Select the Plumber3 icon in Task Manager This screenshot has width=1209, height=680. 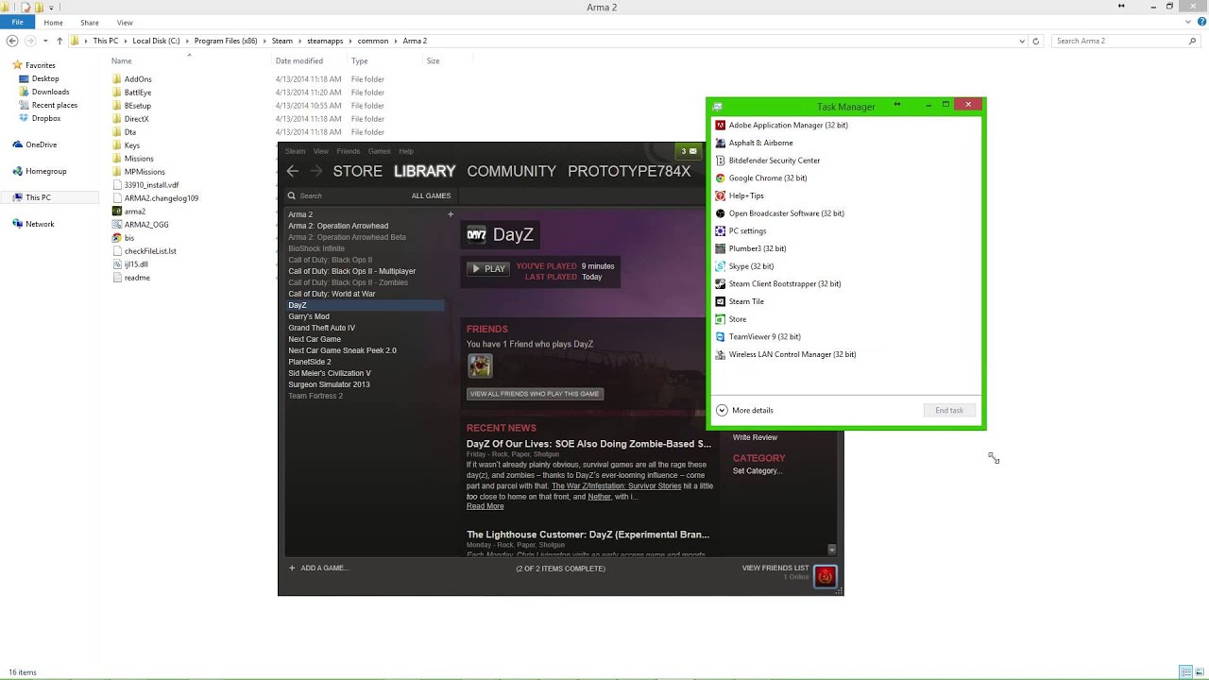720,248
